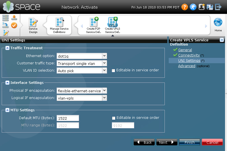
Task: Cancel the service definition wizard
Action: click(x=212, y=142)
